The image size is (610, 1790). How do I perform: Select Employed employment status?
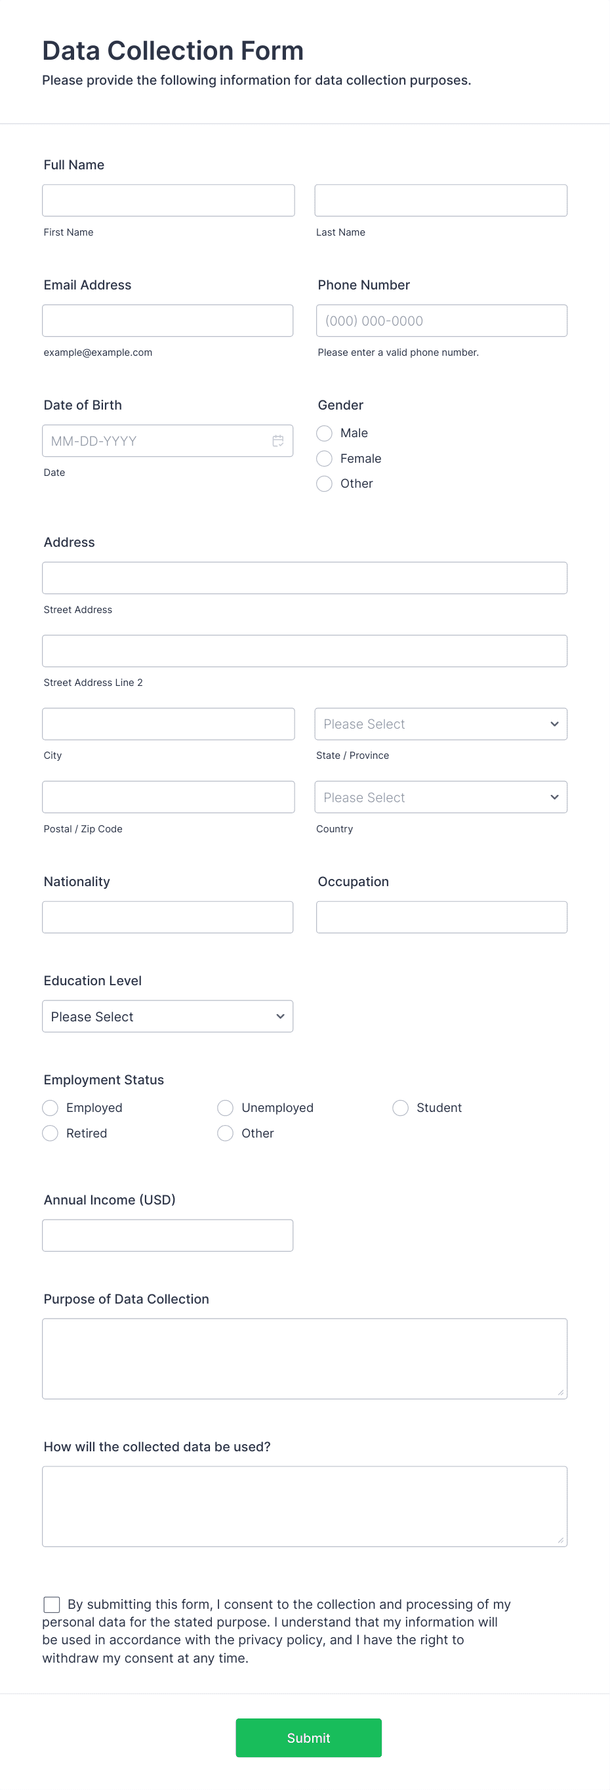[x=50, y=1107]
